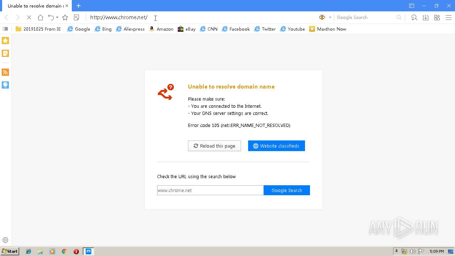Focus the Google Search box in toolbar
This screenshot has width=455, height=256.
point(365,17)
